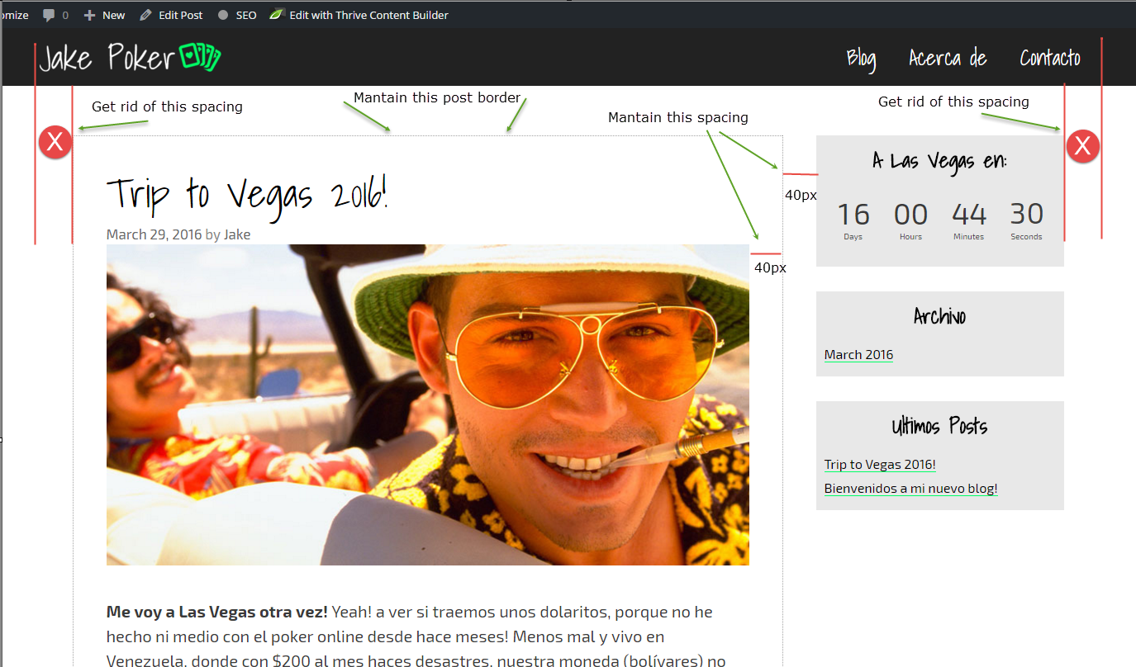Open the comments bubble in admin bar

point(55,15)
